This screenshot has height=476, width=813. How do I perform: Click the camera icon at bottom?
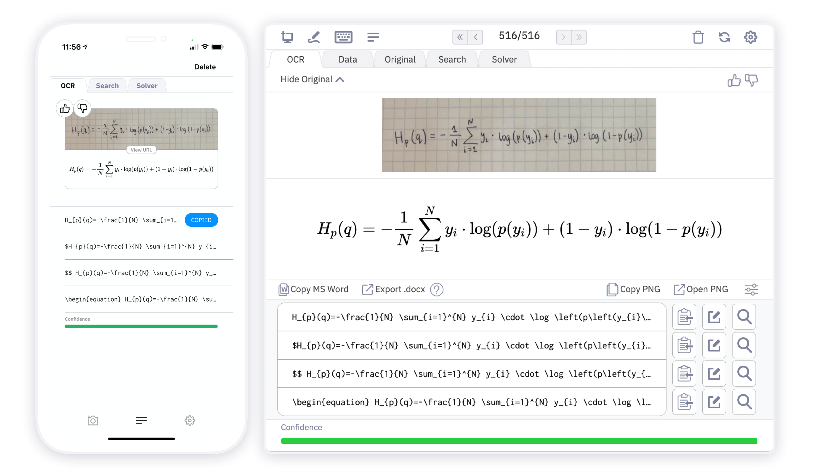[x=93, y=420]
